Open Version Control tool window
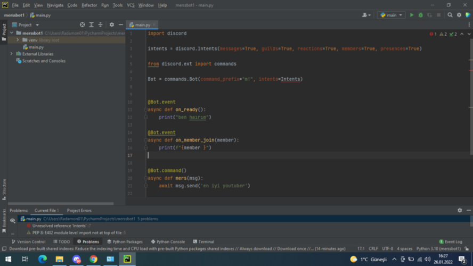 [x=28, y=242]
